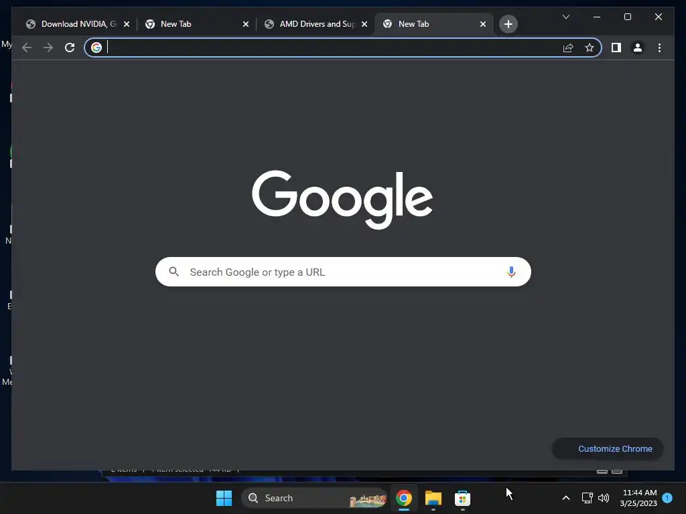Viewport: 686px width, 514px height.
Task: Click Search Google or type a URL box
Action: coord(343,272)
